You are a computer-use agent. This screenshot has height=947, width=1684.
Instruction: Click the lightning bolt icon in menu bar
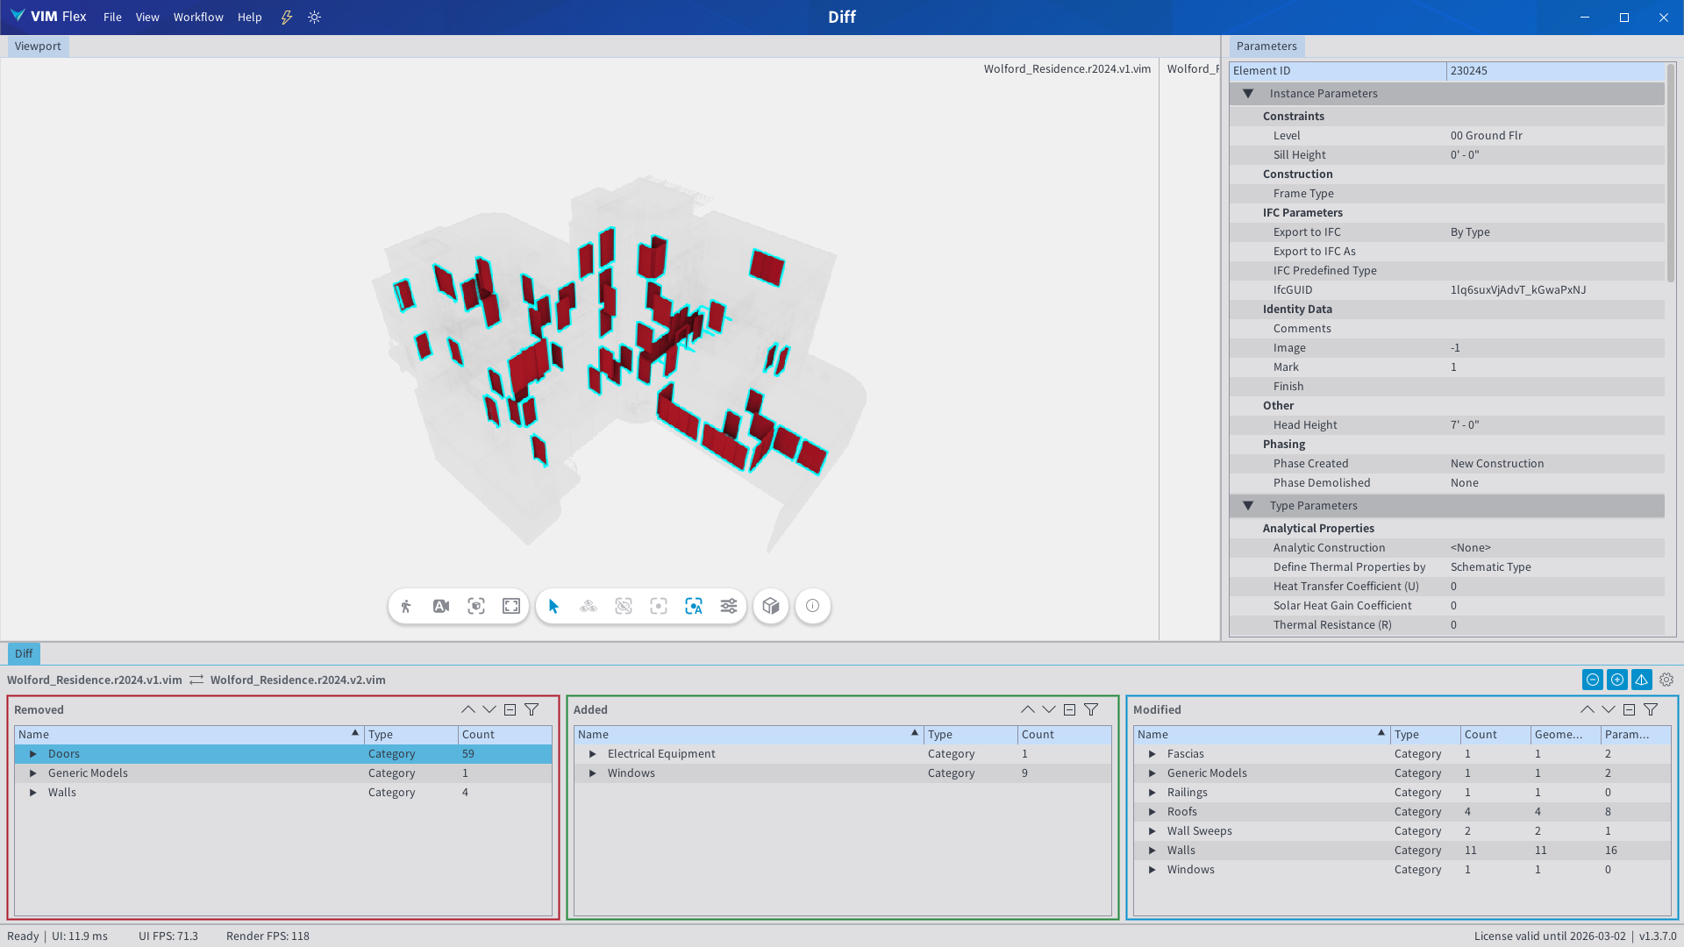click(287, 17)
